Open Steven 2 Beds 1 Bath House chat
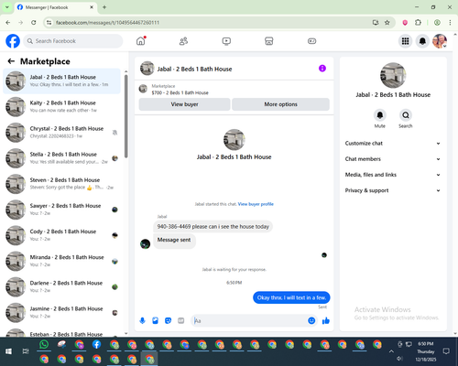The image size is (458, 366). click(x=62, y=184)
